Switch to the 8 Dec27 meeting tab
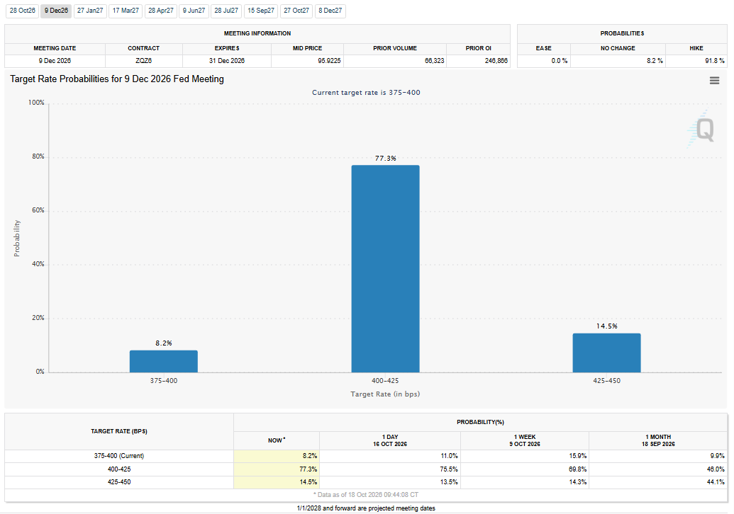Viewport: 734px width, 514px height. click(330, 11)
